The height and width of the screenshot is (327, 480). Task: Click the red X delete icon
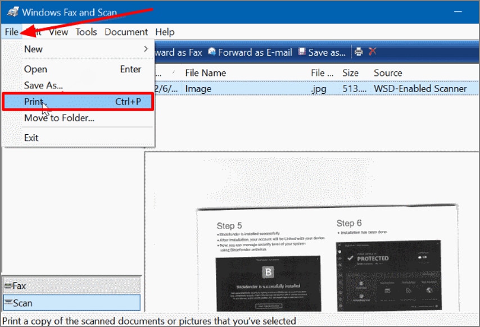coord(372,51)
